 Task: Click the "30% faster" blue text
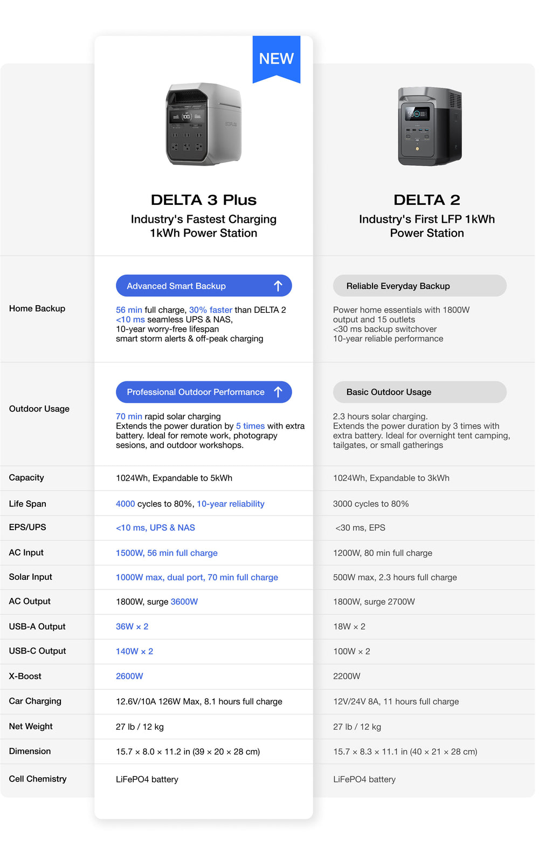211,310
